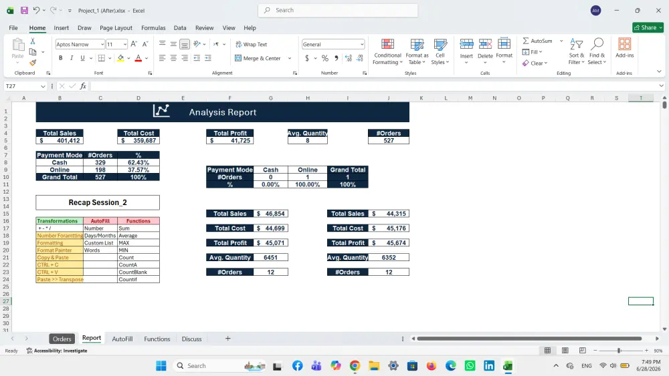Click the Insert Function fx icon
The image size is (669, 376).
coord(83,86)
